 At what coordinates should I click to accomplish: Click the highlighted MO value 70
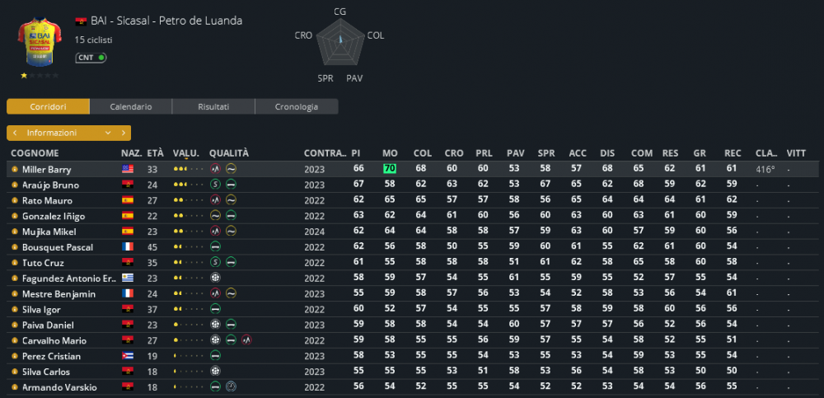[390, 169]
